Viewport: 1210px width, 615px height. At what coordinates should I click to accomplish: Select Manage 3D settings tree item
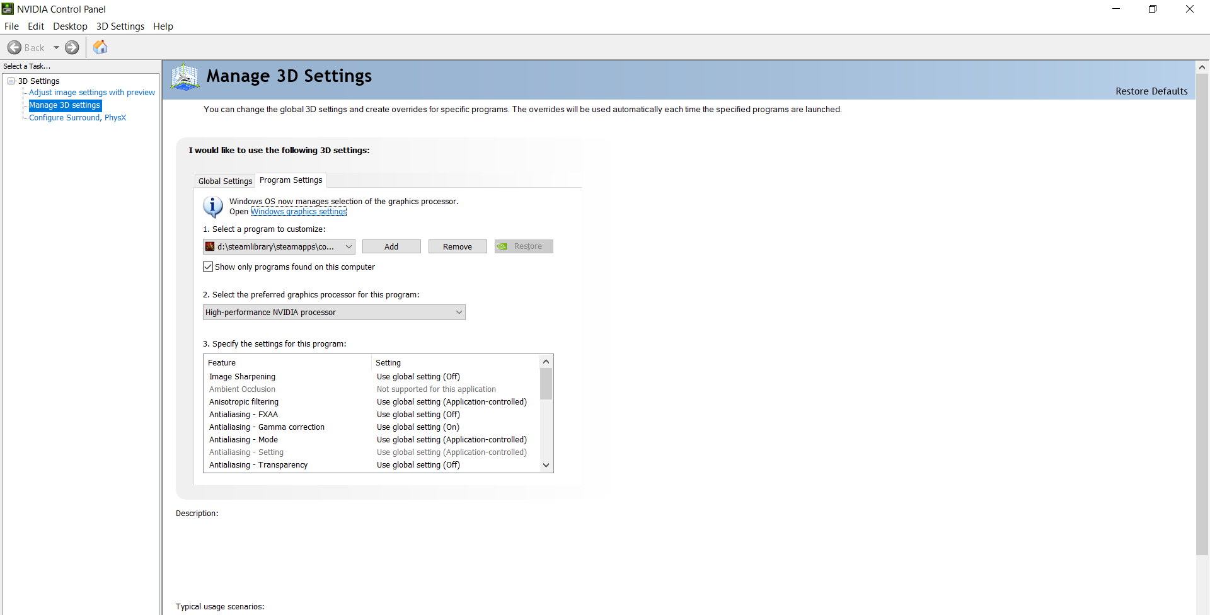[x=64, y=105]
